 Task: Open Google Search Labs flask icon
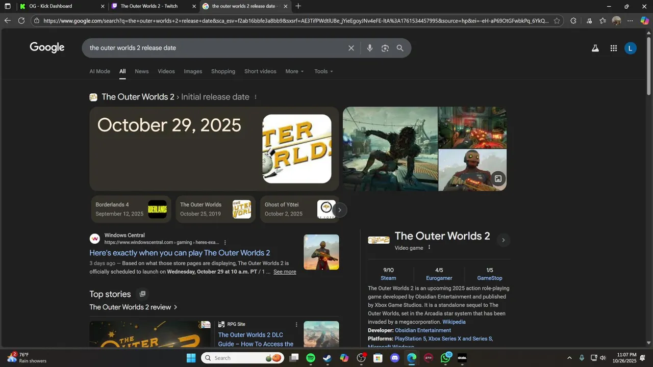pyautogui.click(x=595, y=48)
